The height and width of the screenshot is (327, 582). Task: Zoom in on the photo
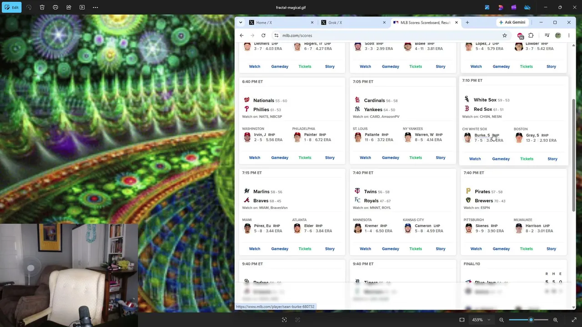[x=555, y=320]
